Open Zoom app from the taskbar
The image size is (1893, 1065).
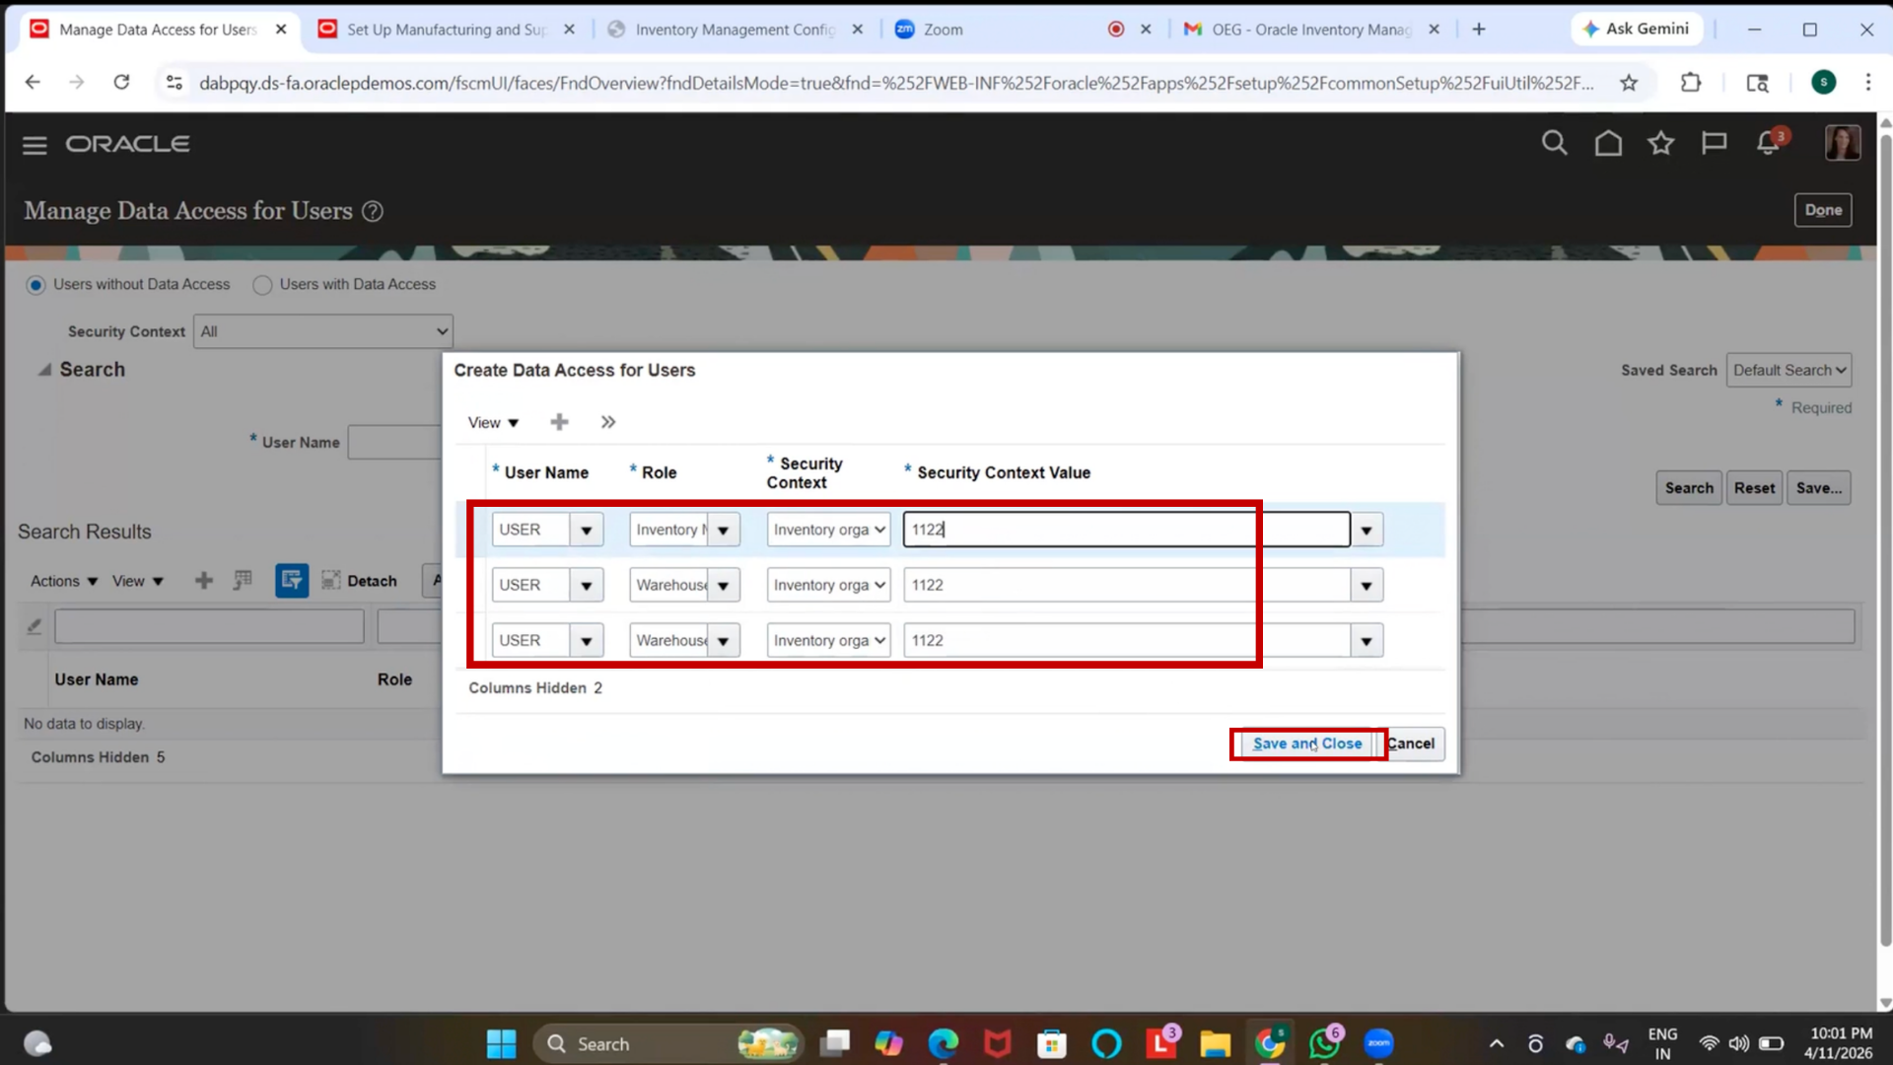pyautogui.click(x=1378, y=1043)
